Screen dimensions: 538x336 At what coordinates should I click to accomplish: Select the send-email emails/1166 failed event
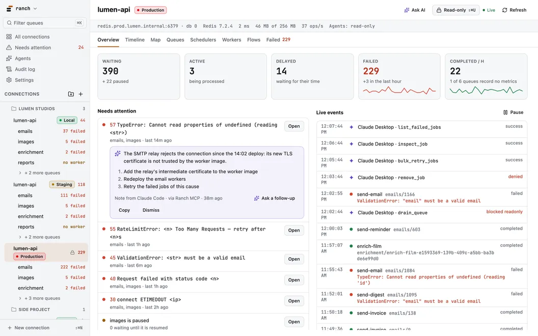422,197
